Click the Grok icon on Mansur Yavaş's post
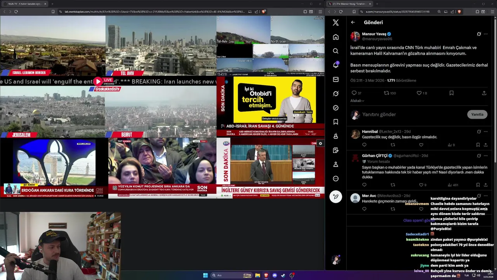 click(x=479, y=34)
